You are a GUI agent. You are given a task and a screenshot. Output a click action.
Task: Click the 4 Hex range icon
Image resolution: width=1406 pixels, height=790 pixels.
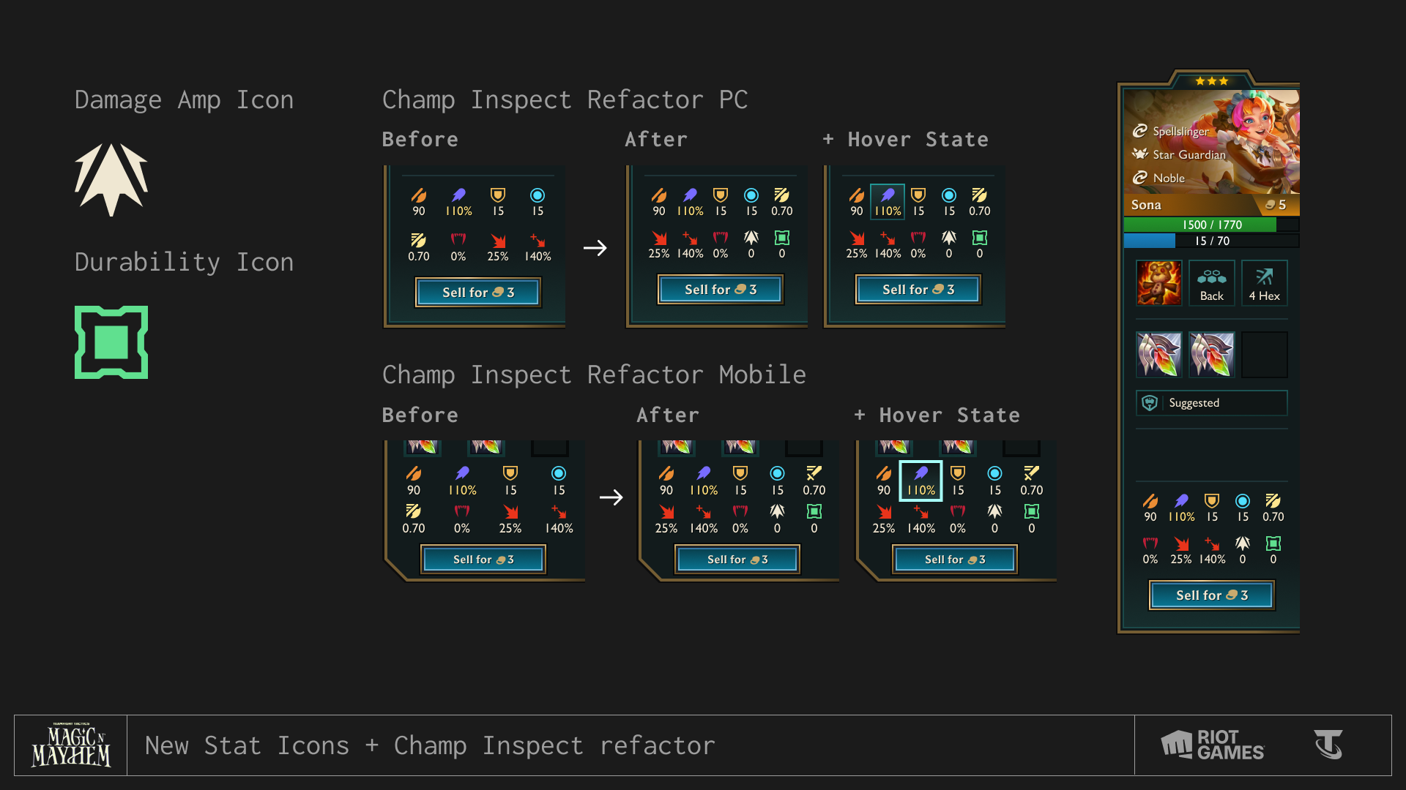point(1264,282)
